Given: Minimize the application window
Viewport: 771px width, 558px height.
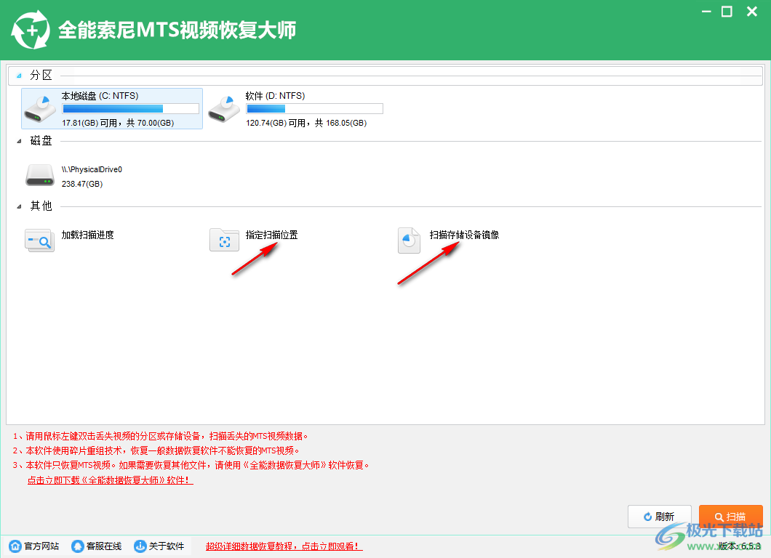Looking at the screenshot, I should click(x=706, y=12).
